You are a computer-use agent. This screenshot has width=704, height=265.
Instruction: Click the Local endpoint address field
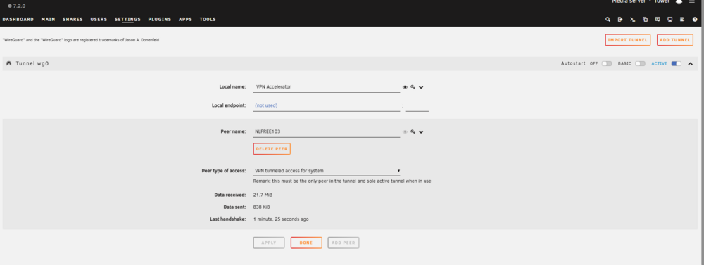coord(327,106)
